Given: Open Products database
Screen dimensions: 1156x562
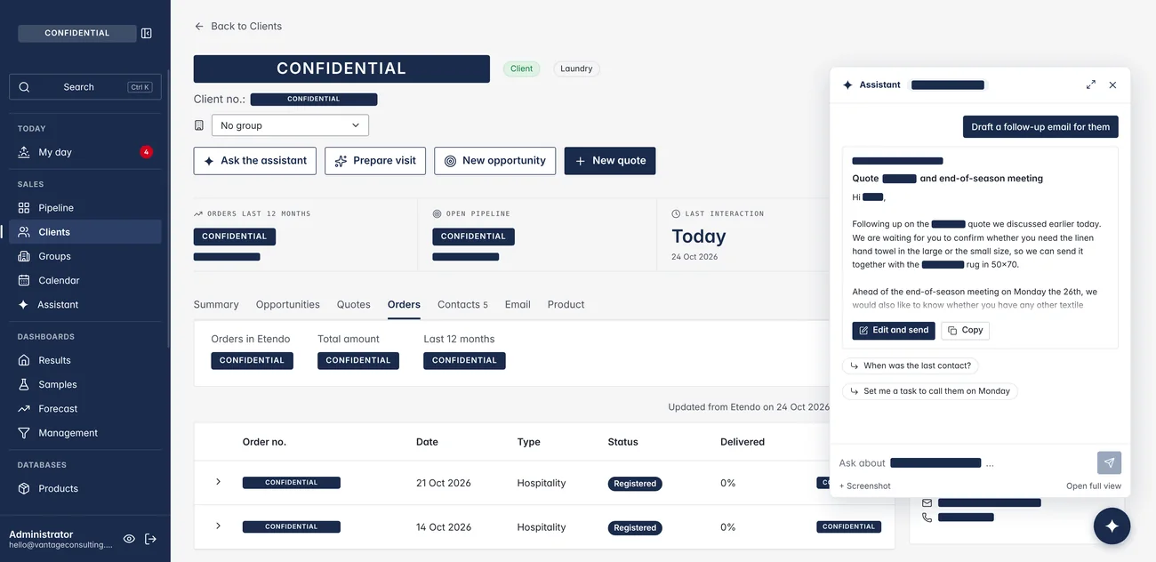Looking at the screenshot, I should pyautogui.click(x=85, y=488).
